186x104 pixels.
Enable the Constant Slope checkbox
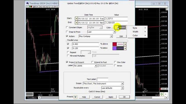point(67,27)
